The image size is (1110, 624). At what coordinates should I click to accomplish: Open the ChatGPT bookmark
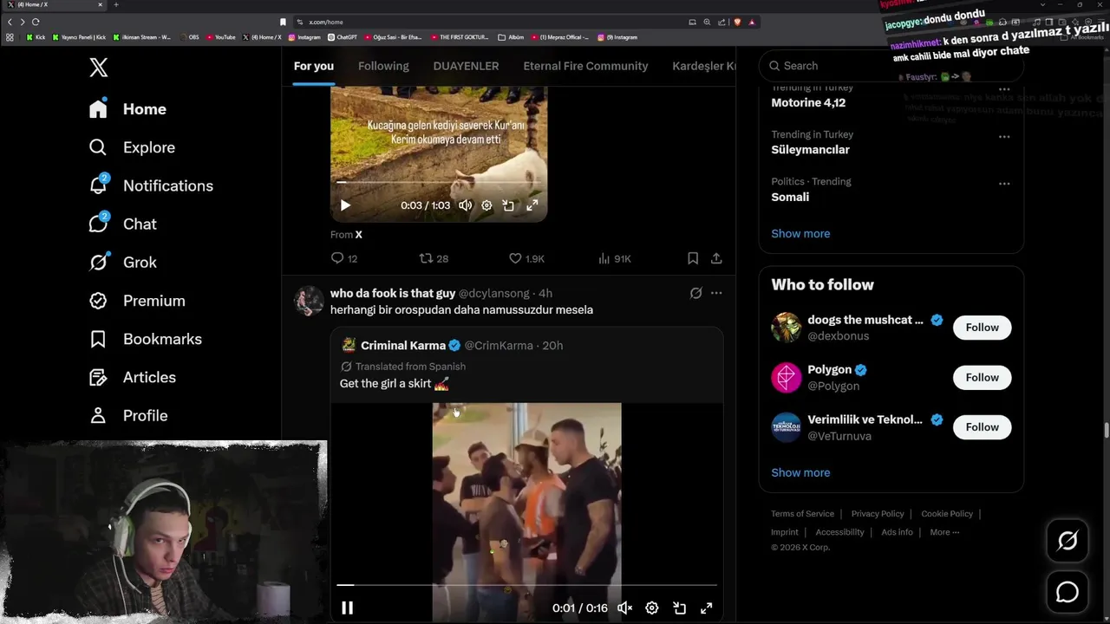click(342, 37)
